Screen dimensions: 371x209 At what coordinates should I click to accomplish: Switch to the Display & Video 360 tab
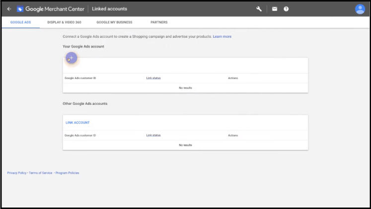(x=64, y=22)
